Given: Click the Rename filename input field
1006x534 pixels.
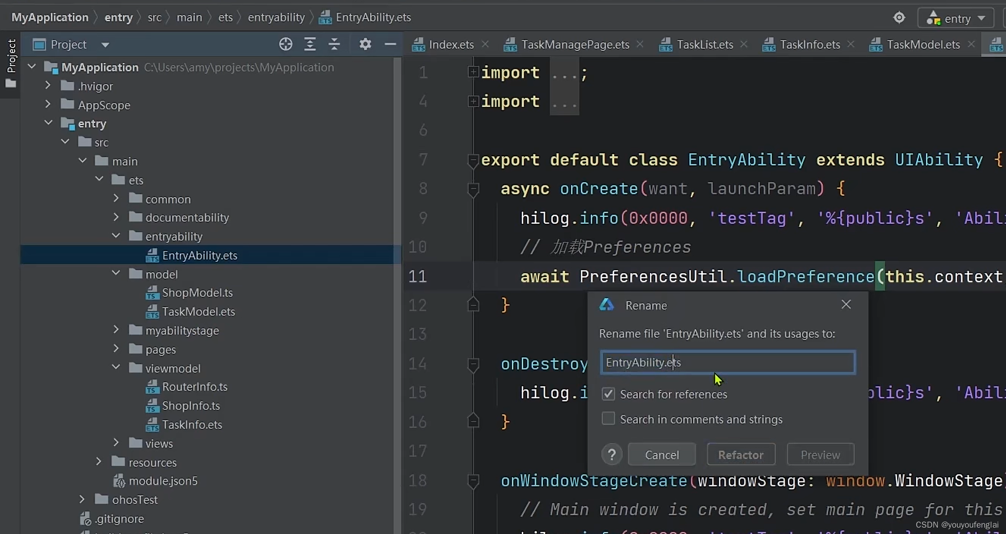Looking at the screenshot, I should [x=728, y=362].
